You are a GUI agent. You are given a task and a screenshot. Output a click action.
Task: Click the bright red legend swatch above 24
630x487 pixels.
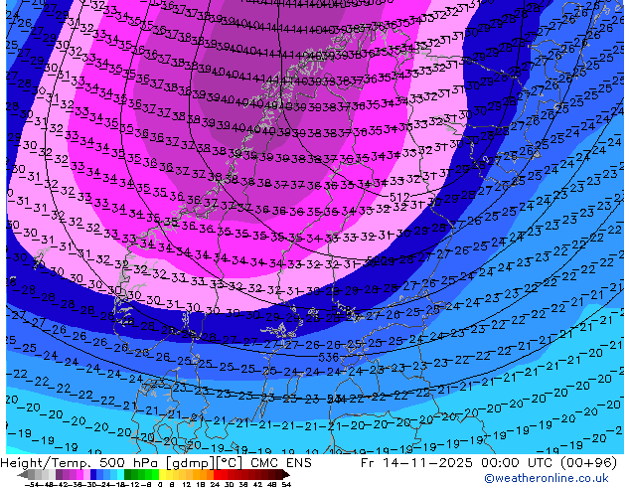(217, 474)
